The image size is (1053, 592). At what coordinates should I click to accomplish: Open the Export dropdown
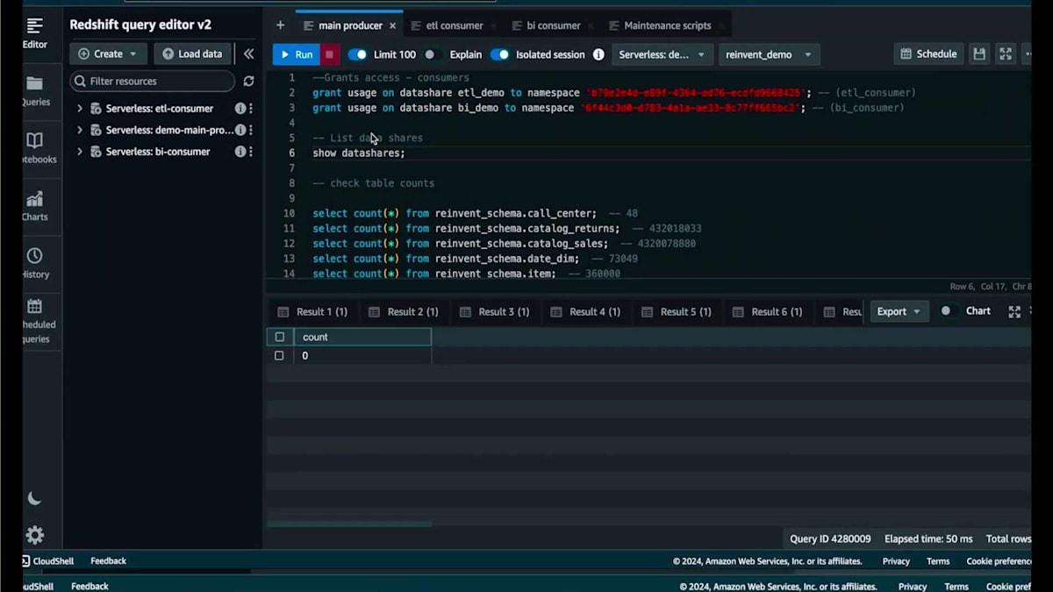[898, 311]
